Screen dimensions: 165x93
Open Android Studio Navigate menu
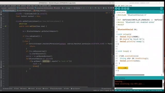(x=13, y=6)
